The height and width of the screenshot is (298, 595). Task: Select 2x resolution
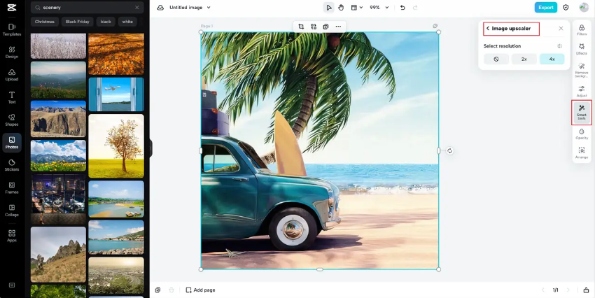click(x=524, y=59)
